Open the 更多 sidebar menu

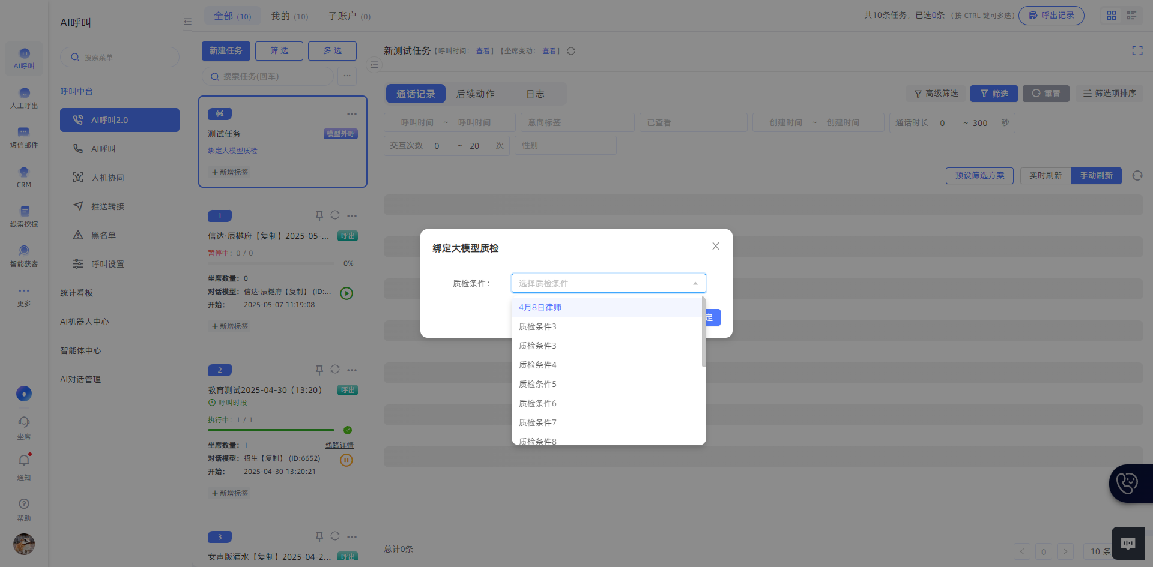24,296
